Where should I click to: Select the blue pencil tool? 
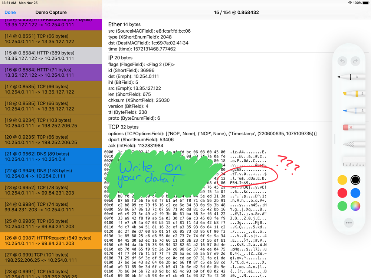click(x=354, y=110)
